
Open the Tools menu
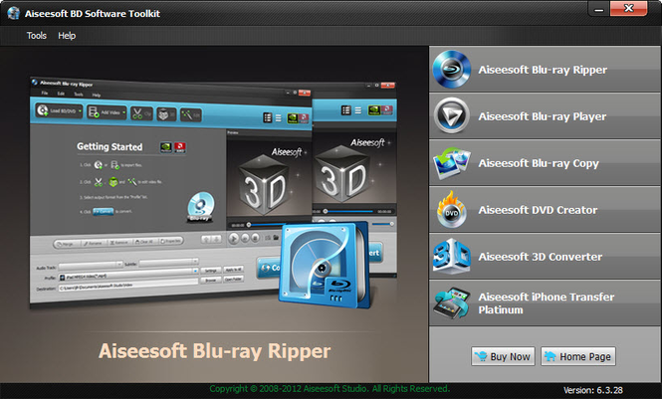click(36, 36)
